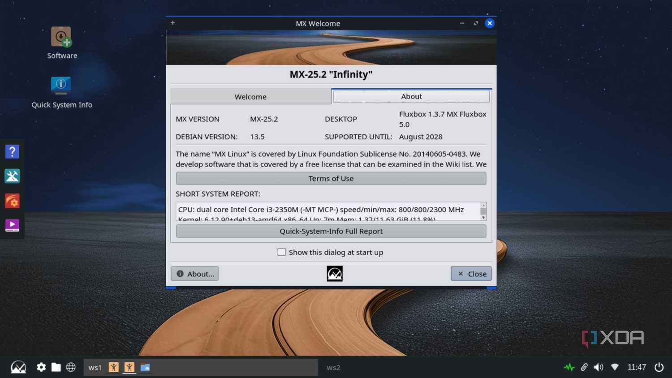Click the plus icon in MX Welcome titlebar
This screenshot has width=672, height=378.
click(x=172, y=23)
